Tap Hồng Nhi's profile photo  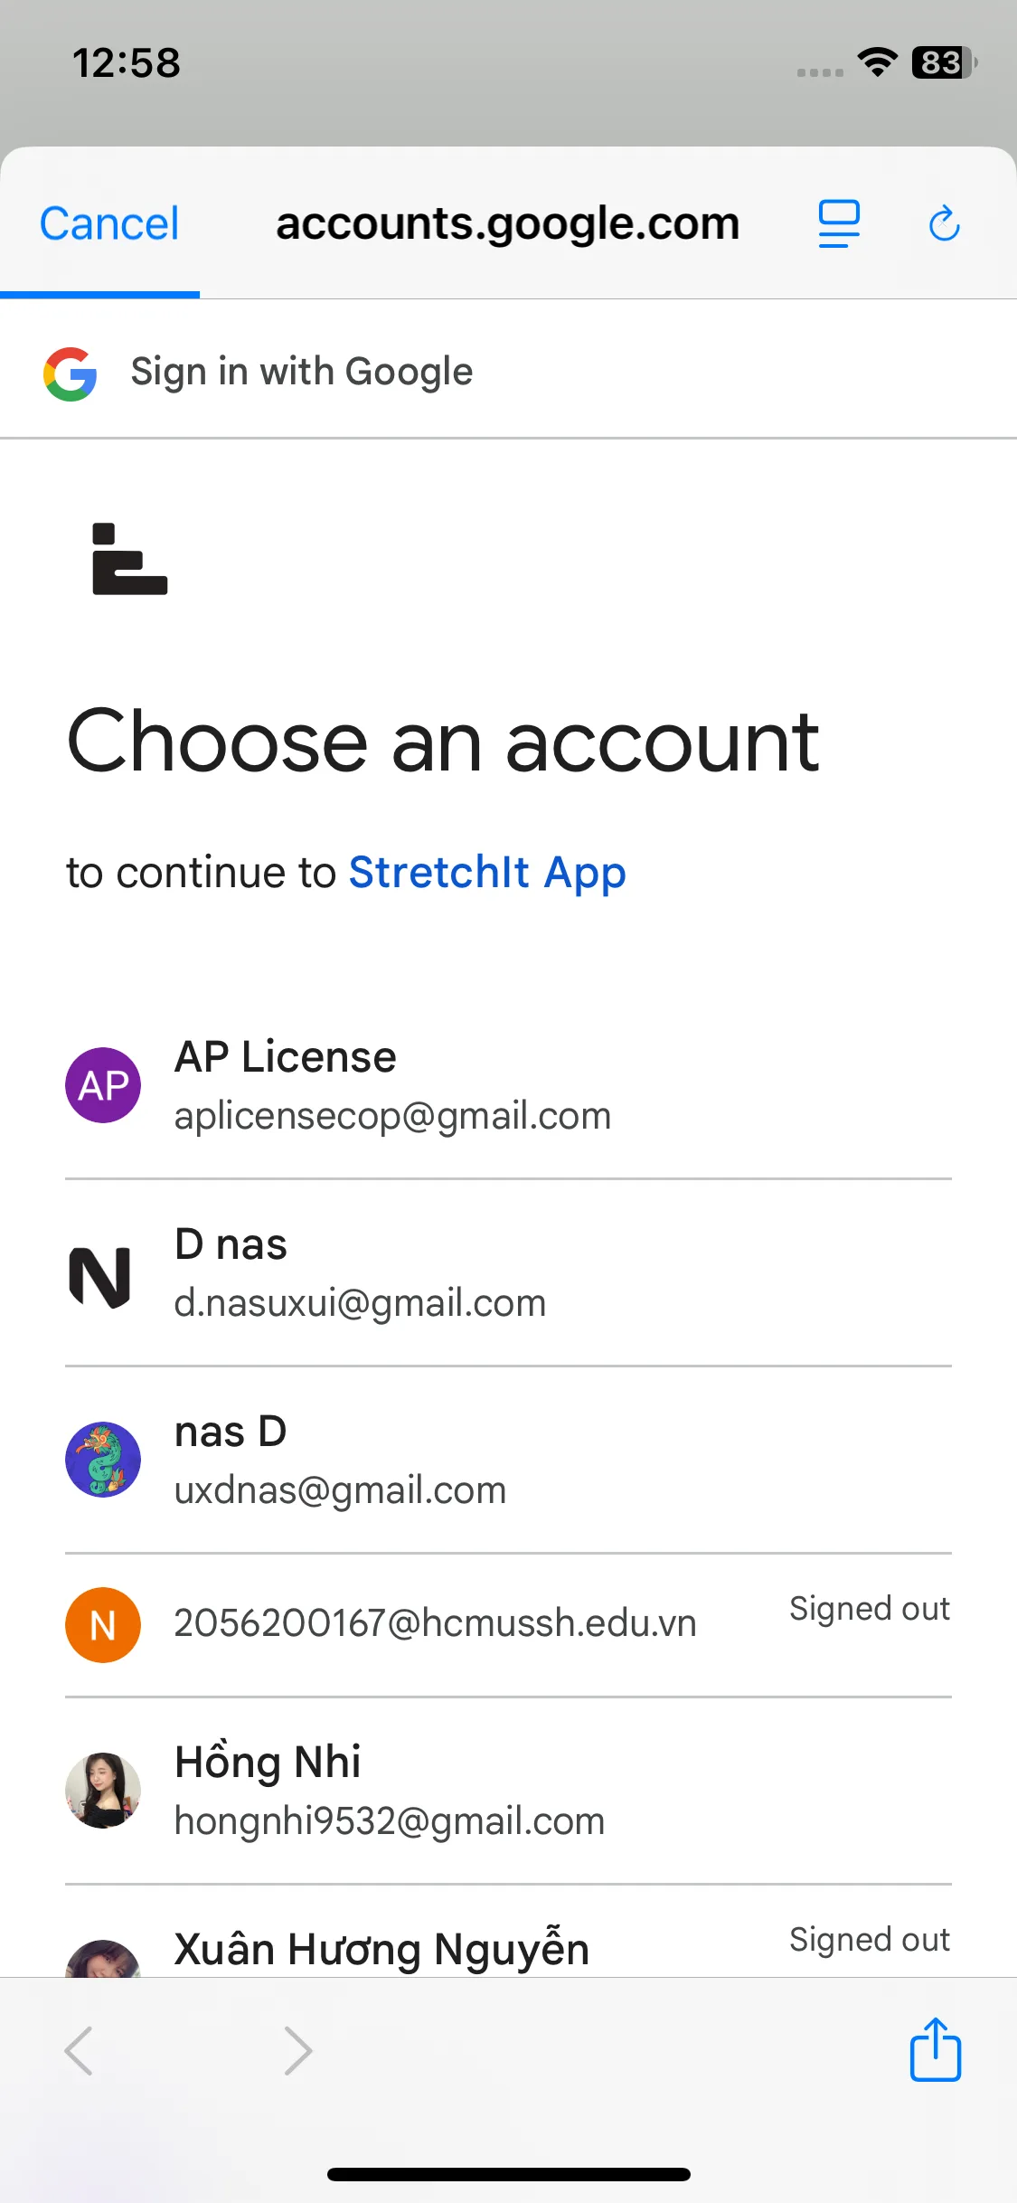(x=103, y=1790)
